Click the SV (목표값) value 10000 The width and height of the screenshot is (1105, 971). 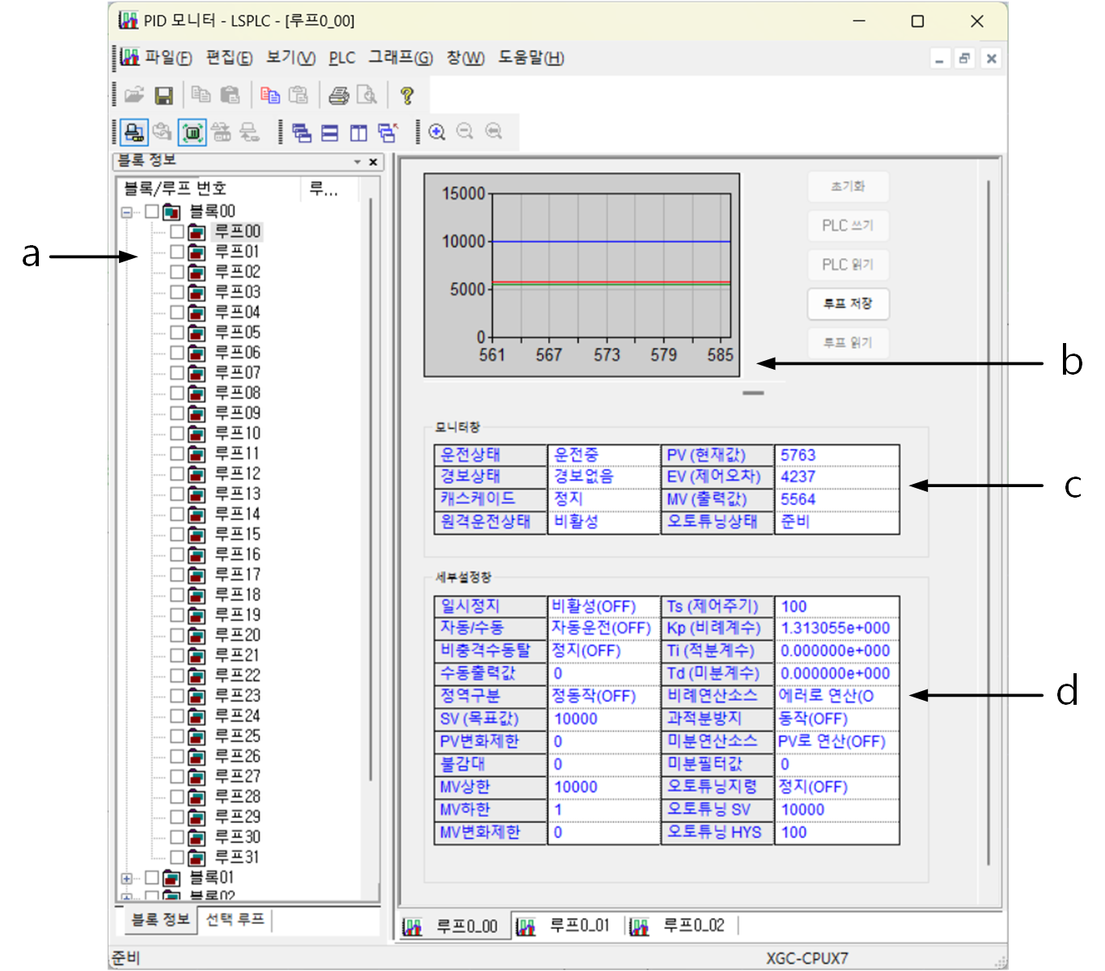pos(603,719)
